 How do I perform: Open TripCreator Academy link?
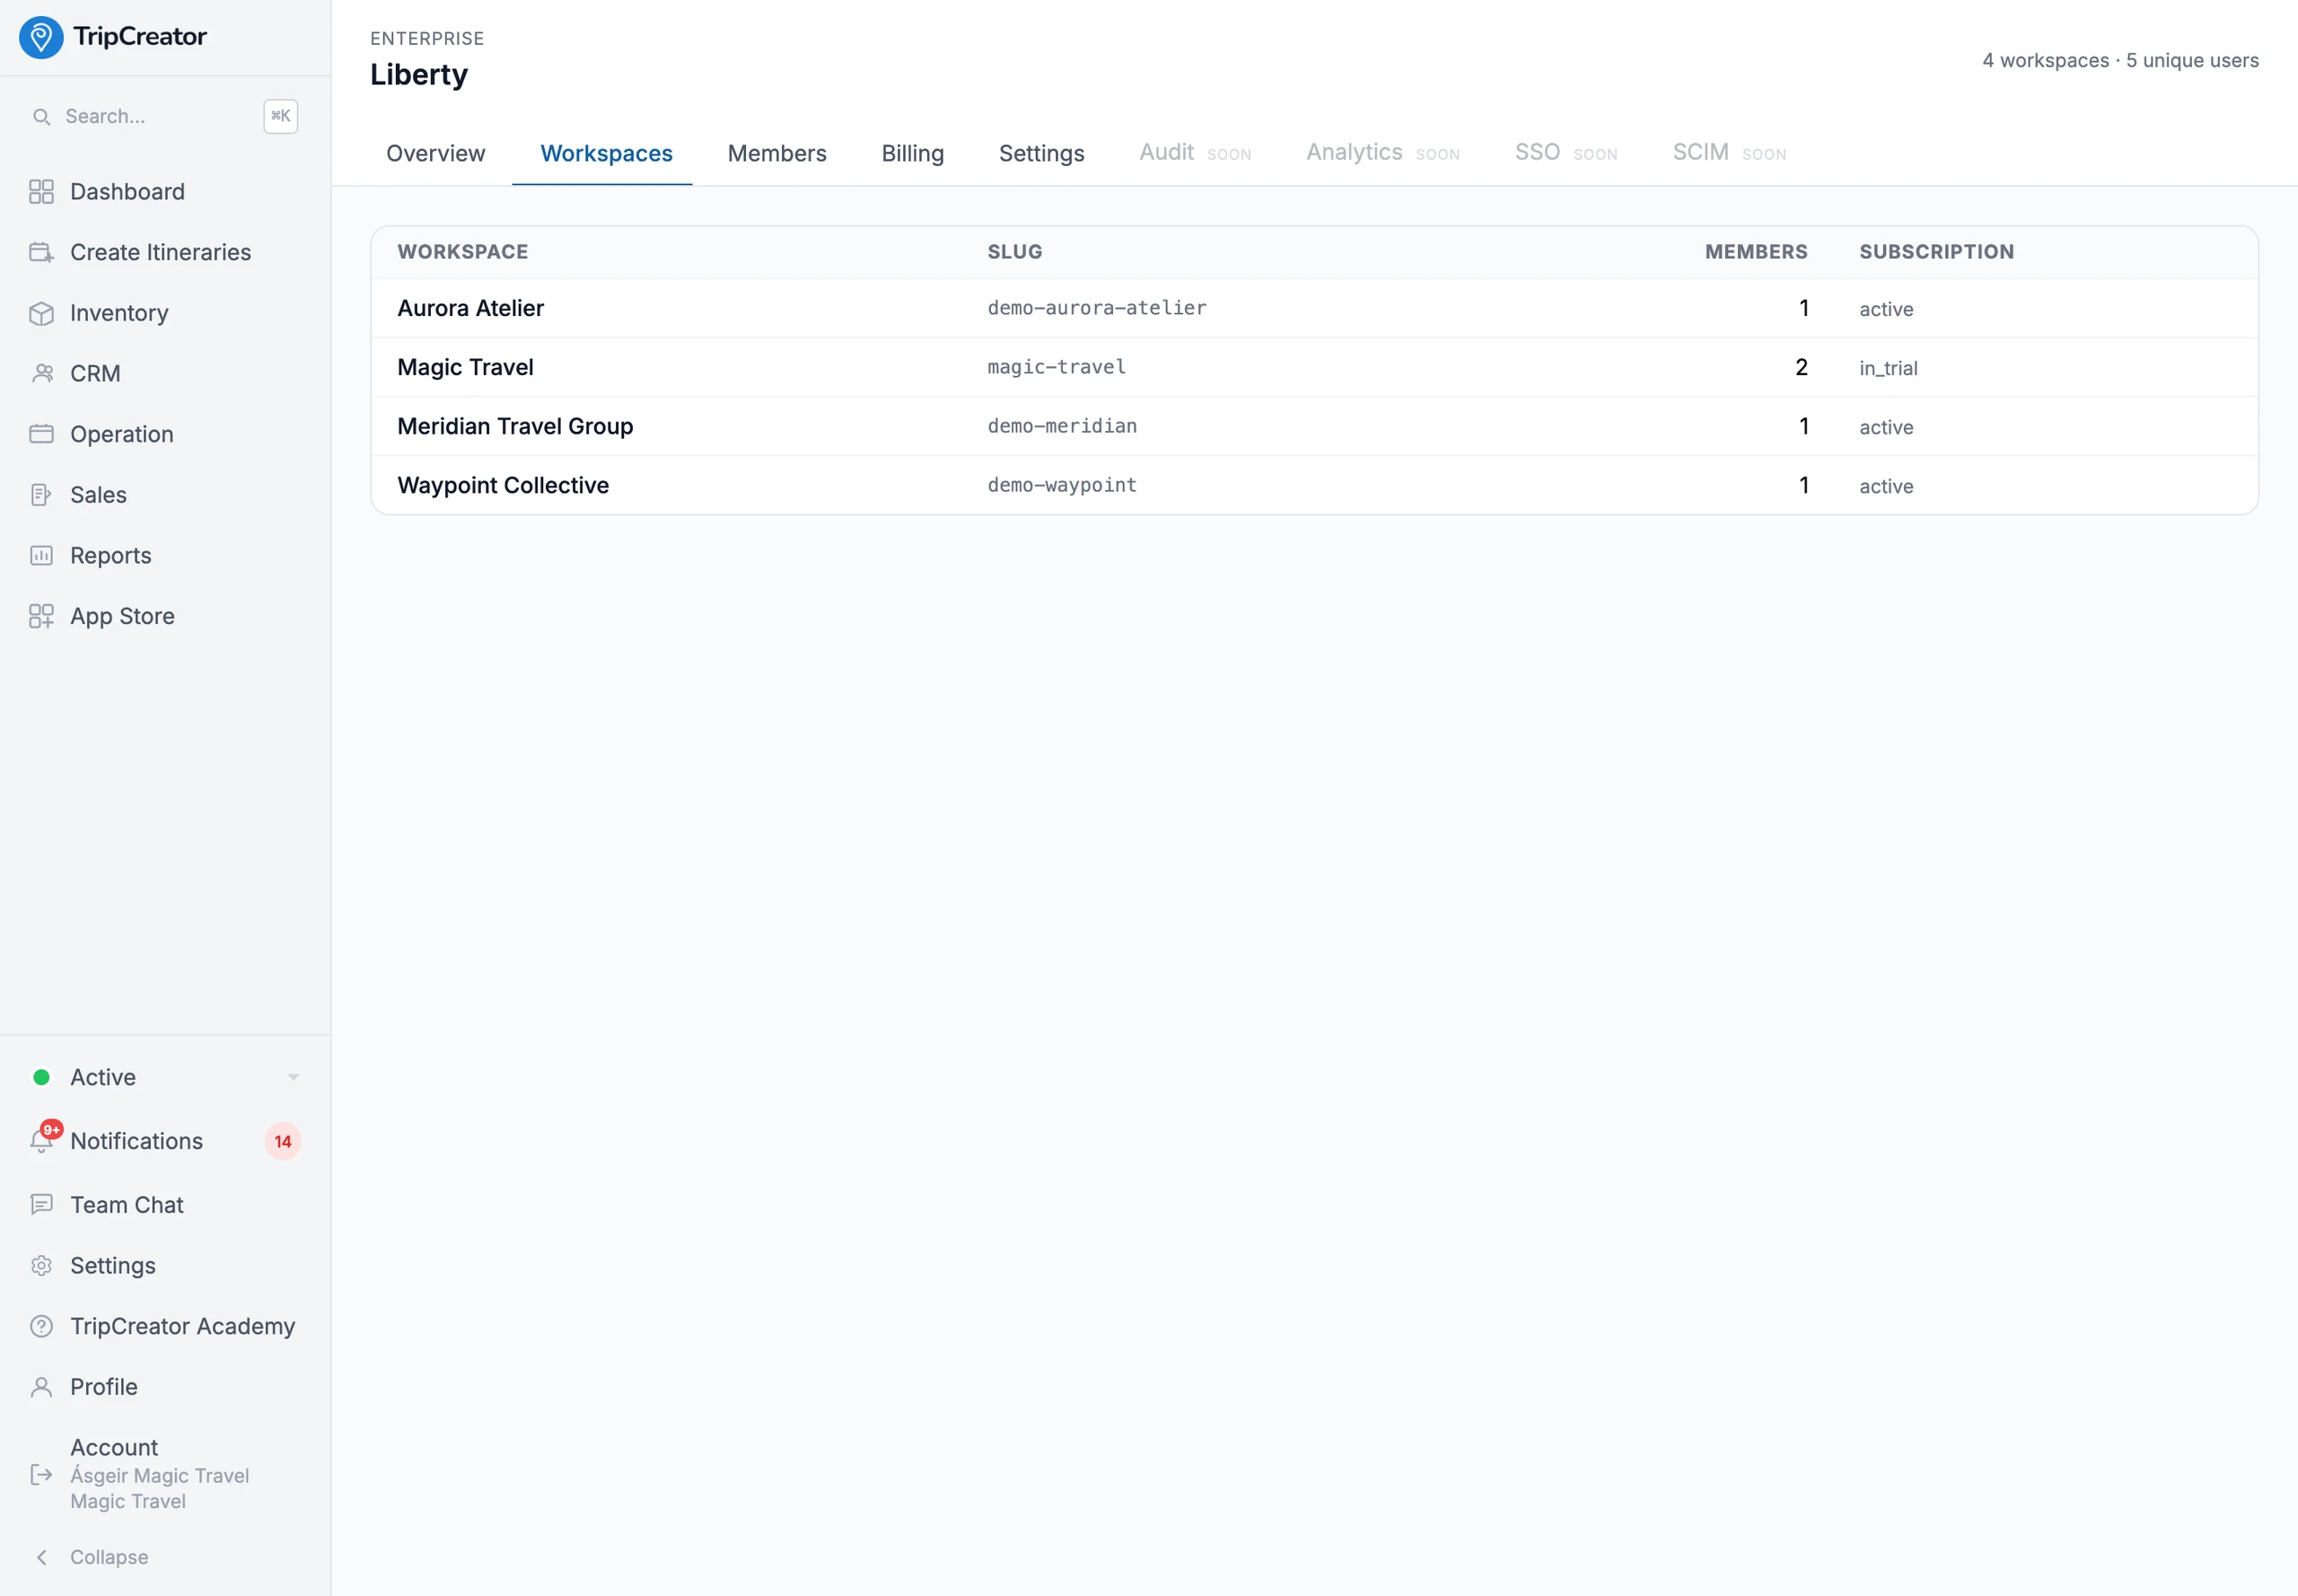183,1326
